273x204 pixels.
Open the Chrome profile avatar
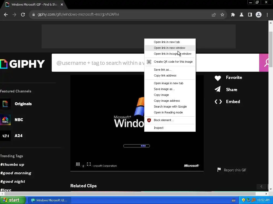point(259,15)
